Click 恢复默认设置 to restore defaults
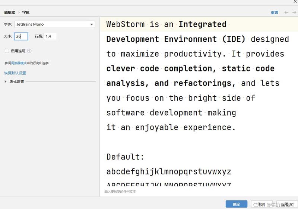The width and height of the screenshot is (298, 209). [15, 73]
